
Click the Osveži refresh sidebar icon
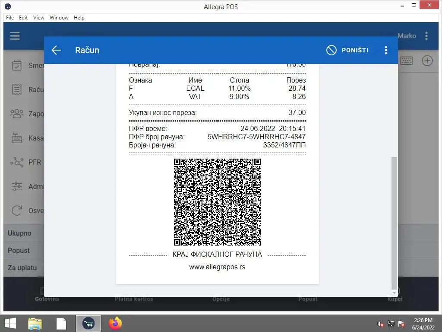pyautogui.click(x=17, y=211)
